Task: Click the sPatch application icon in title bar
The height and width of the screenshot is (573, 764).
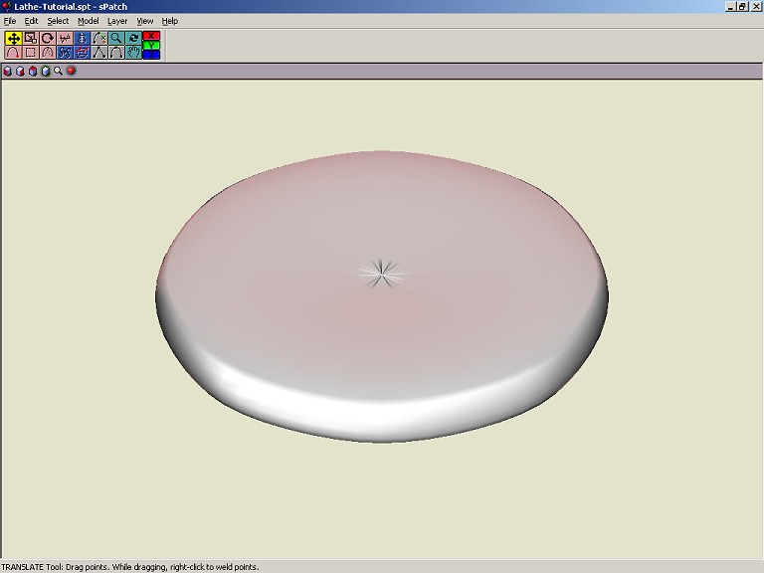Action: coord(6,6)
